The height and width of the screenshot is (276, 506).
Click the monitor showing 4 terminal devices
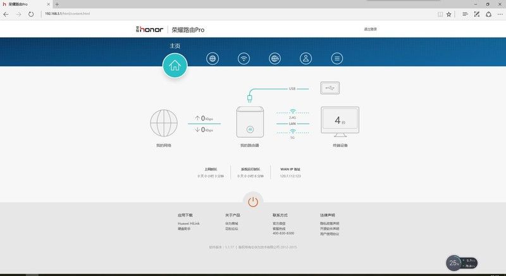340,122
